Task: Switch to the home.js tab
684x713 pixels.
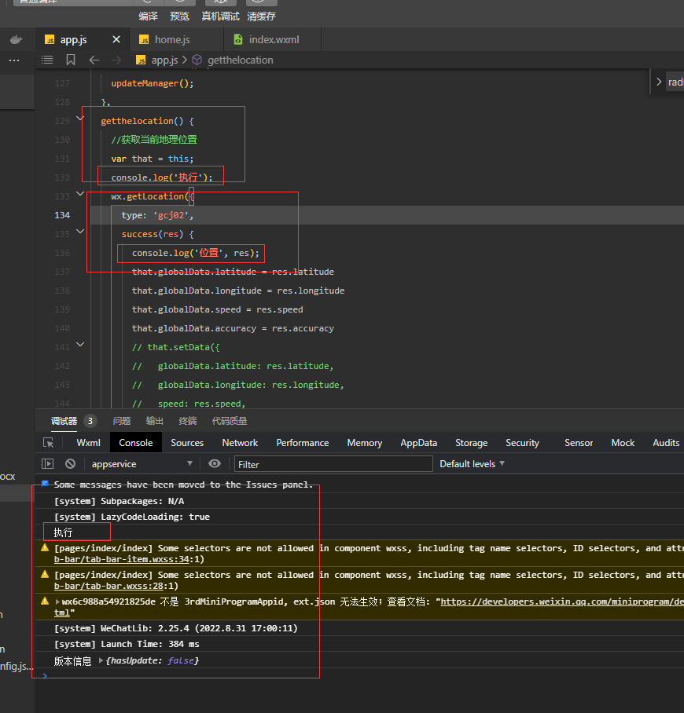Action: point(171,39)
